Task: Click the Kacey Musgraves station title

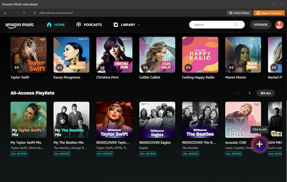Action: pyautogui.click(x=67, y=77)
